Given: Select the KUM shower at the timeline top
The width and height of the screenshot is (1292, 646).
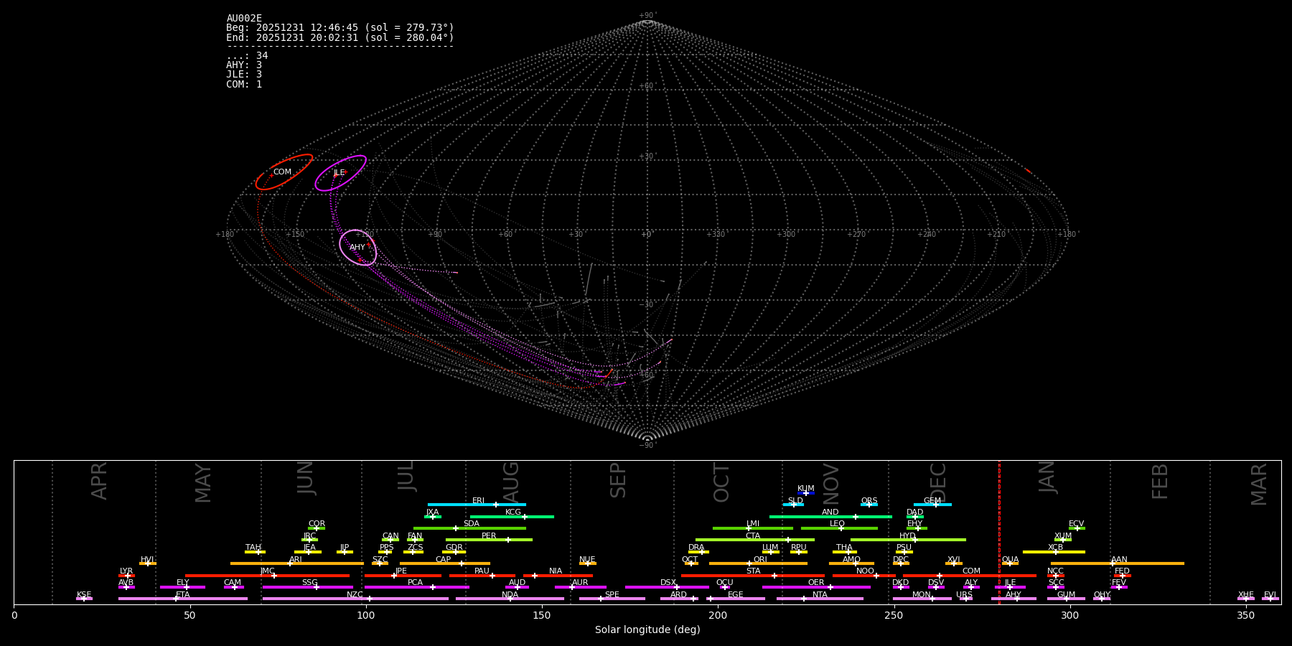Looking at the screenshot, I should coord(806,493).
